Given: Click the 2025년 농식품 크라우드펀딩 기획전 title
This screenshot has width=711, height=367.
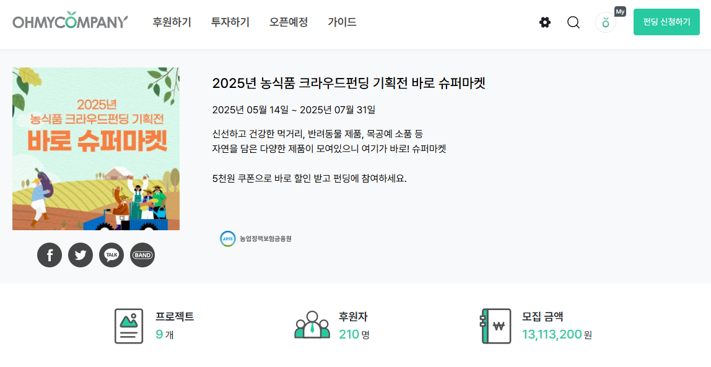Looking at the screenshot, I should 349,83.
